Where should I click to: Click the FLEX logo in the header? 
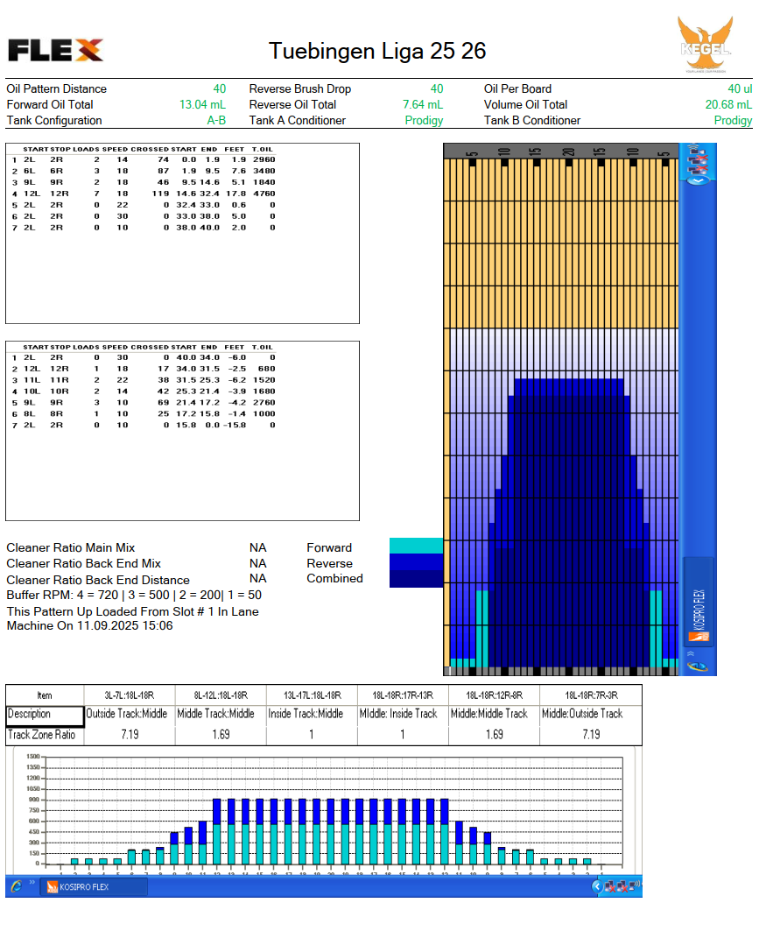point(55,50)
